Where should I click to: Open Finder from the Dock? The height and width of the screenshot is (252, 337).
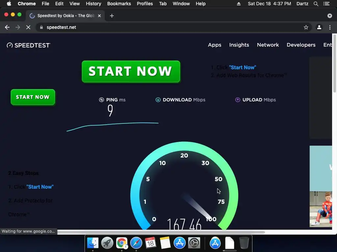(93, 243)
